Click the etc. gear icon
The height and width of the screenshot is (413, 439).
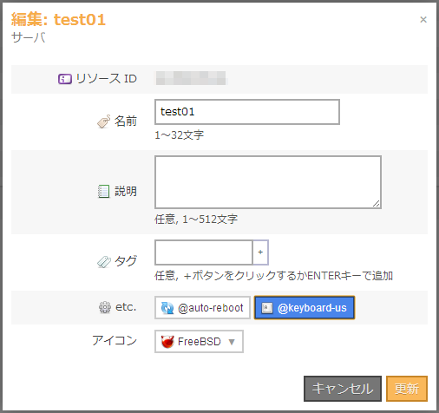click(x=105, y=307)
